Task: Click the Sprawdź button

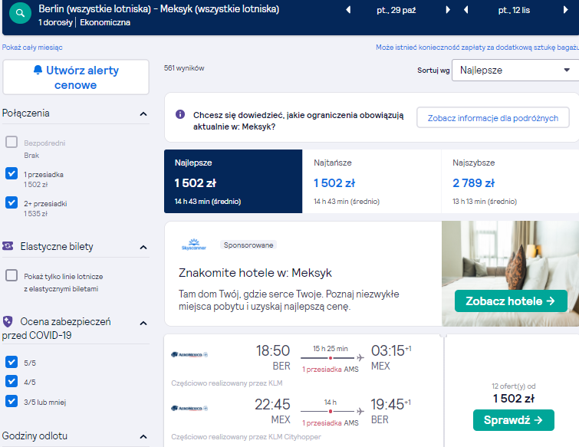Action: pyautogui.click(x=513, y=420)
